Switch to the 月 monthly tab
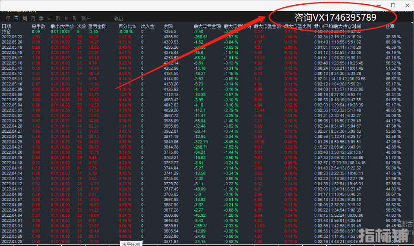This screenshot has height=246, width=414. coord(33,19)
